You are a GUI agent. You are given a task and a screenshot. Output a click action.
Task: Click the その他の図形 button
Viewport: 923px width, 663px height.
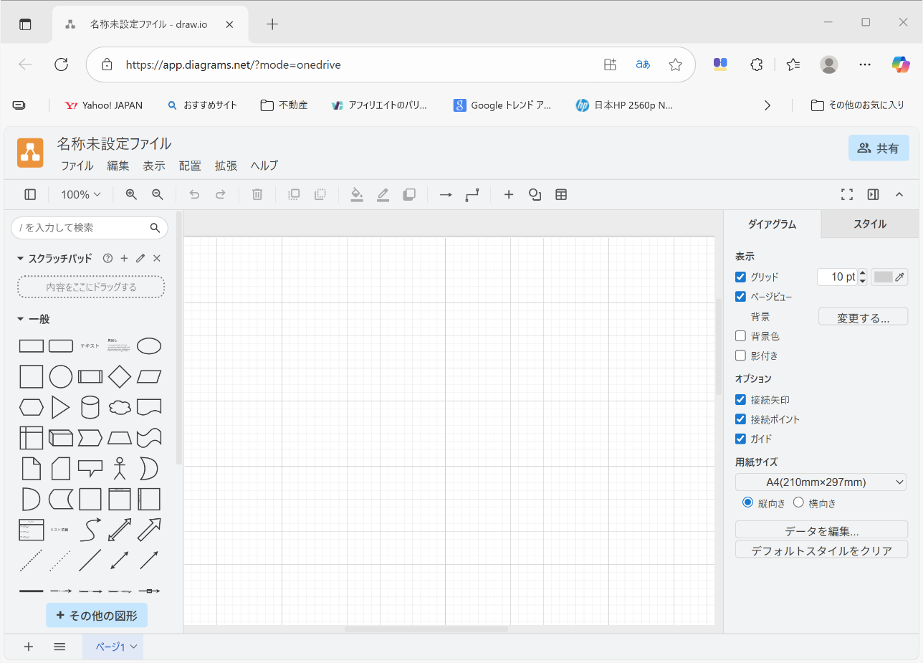(97, 615)
